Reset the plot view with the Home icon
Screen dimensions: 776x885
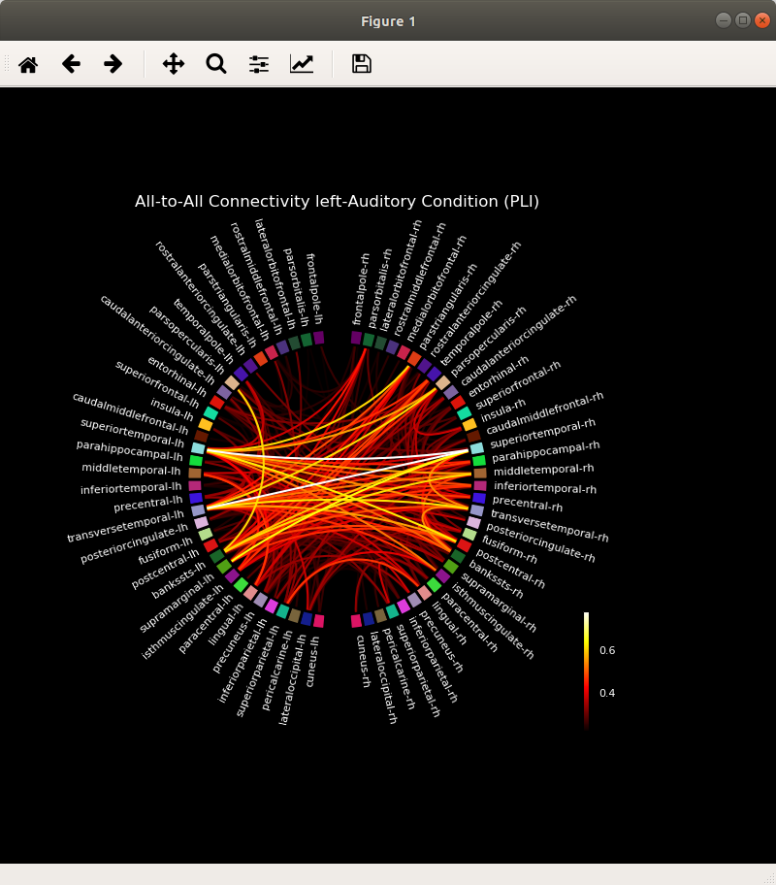[28, 63]
